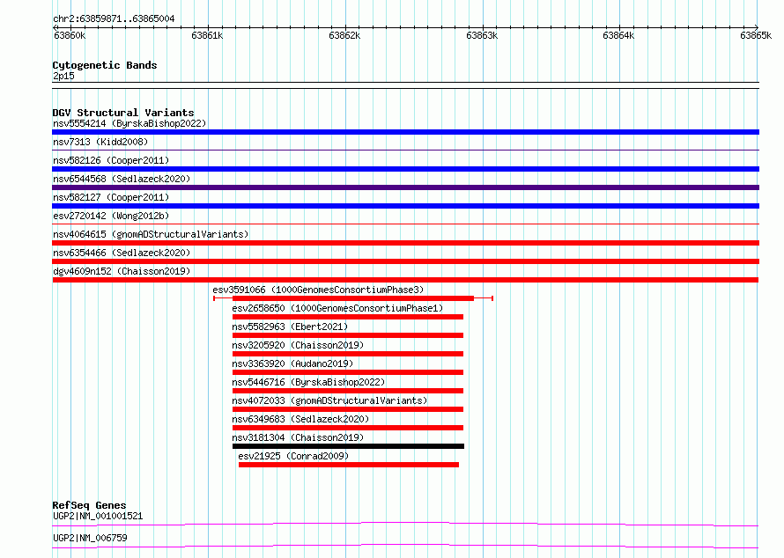Open esv3591066 (1000GenomesConsortiumPhase3) label

pyautogui.click(x=318, y=290)
